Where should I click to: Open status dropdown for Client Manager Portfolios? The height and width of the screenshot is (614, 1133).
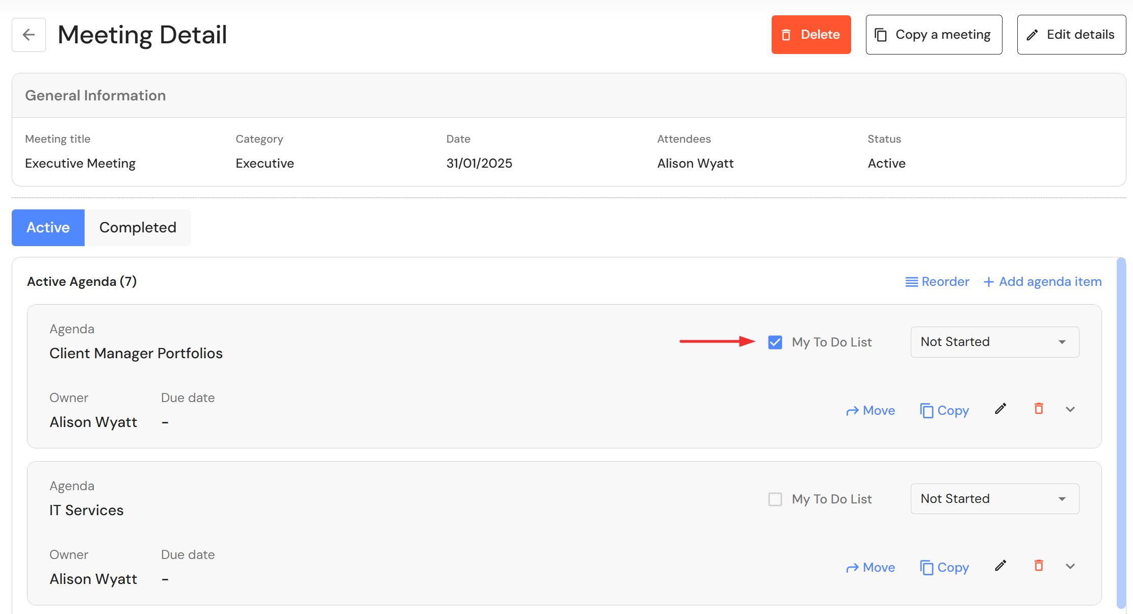pyautogui.click(x=994, y=342)
